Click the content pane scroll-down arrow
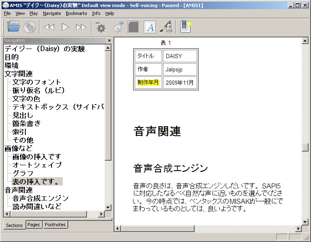Viewport: 311px width, 242px height. [x=305, y=222]
